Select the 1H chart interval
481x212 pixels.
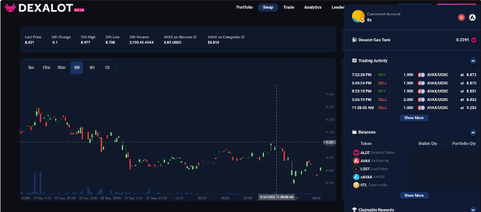coord(77,68)
